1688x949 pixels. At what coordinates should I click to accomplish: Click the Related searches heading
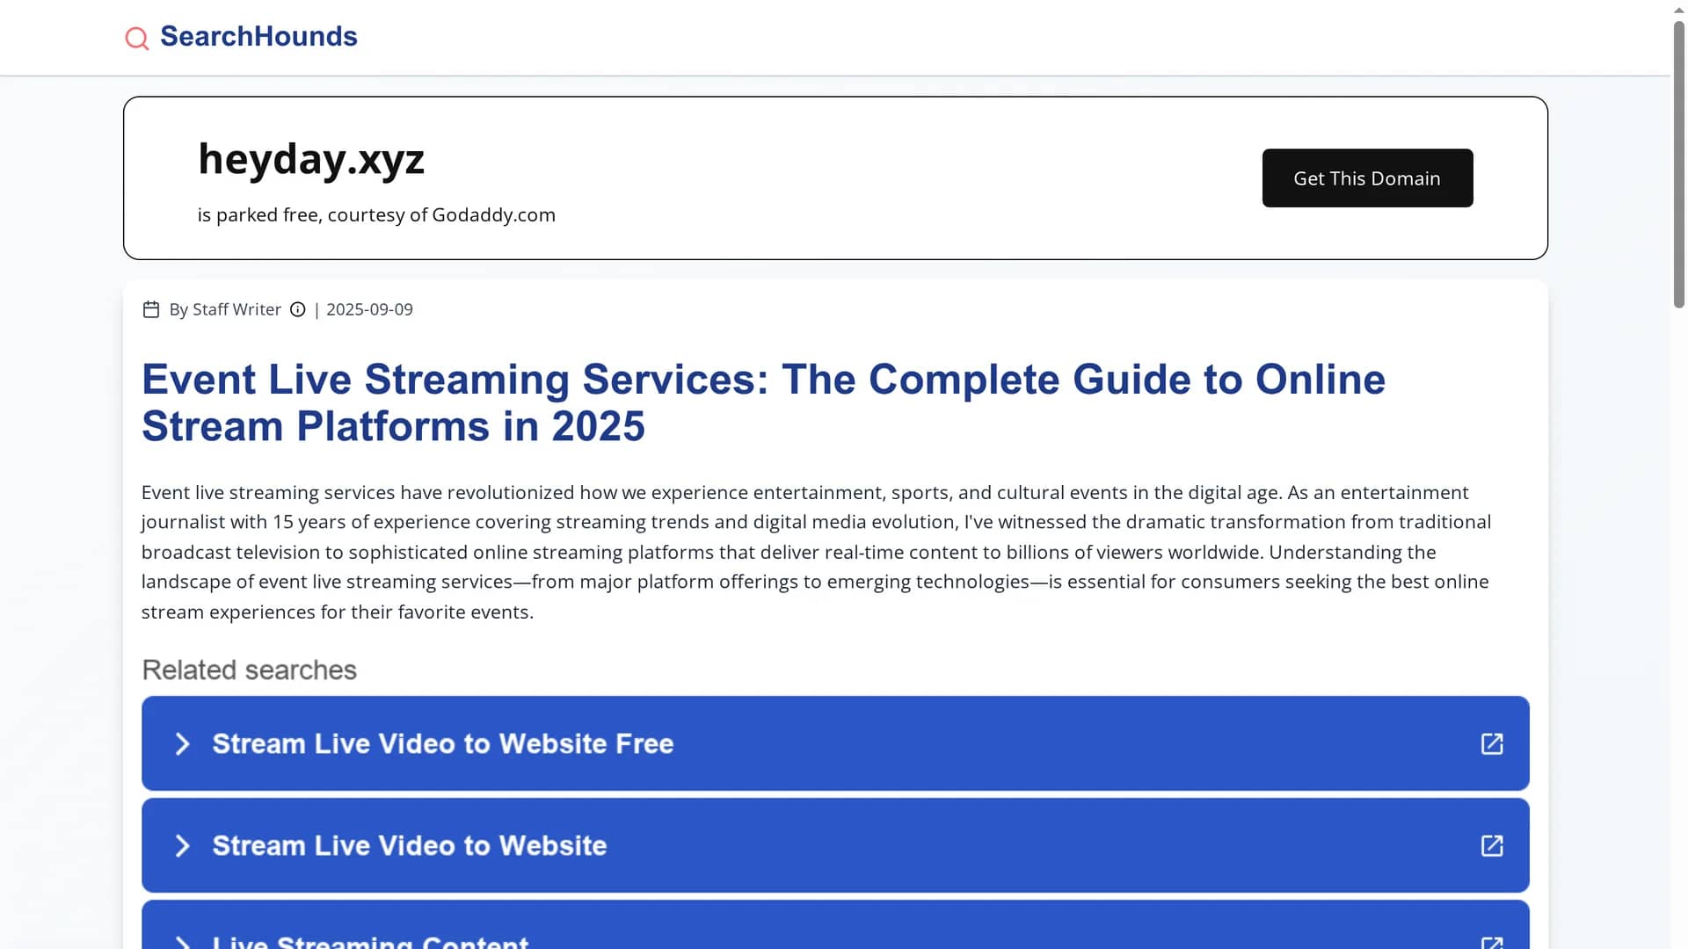click(249, 670)
